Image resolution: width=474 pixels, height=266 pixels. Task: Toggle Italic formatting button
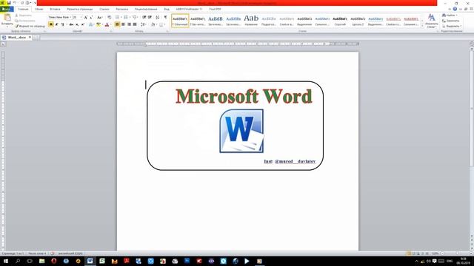[x=56, y=24]
